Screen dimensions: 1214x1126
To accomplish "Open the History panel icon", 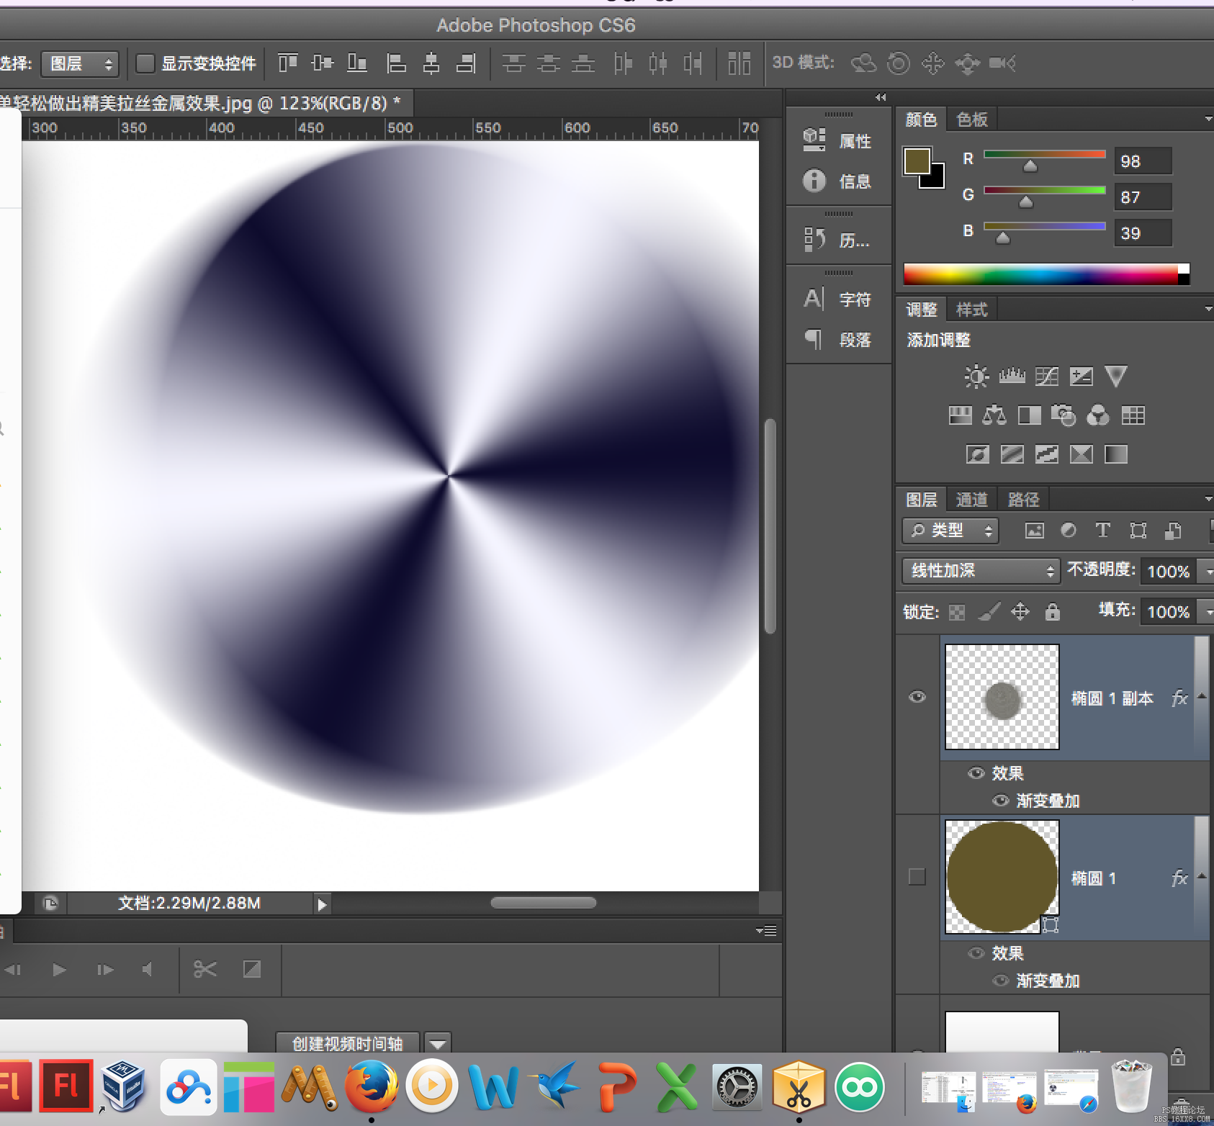I will click(x=814, y=239).
